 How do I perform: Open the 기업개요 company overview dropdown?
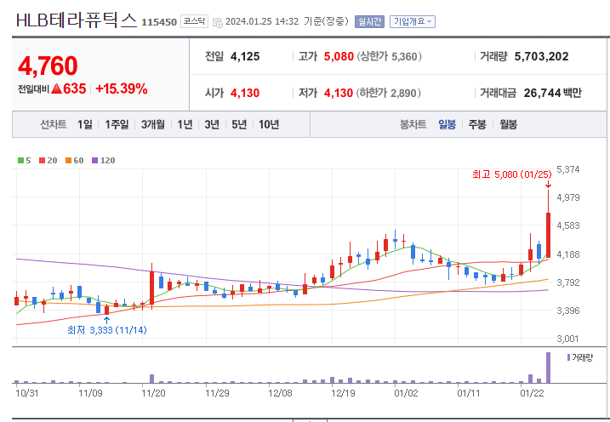413,21
